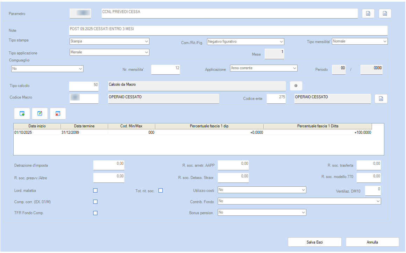Click the Data inizio column header
The height and width of the screenshot is (253, 406).
coord(37,126)
